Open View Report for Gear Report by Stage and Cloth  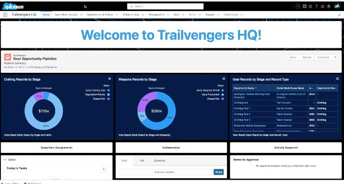click(28, 135)
